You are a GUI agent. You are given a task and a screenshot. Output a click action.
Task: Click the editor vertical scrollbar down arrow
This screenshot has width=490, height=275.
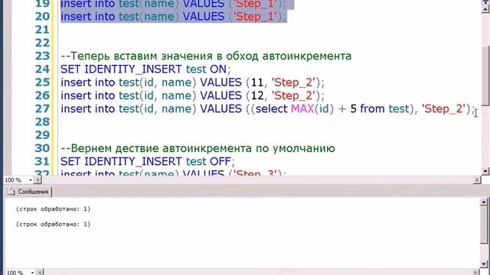pyautogui.click(x=485, y=171)
